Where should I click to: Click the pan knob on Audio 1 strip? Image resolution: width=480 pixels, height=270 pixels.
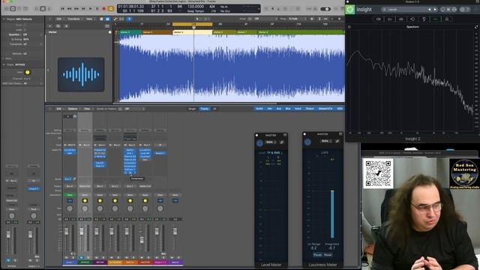(70, 208)
